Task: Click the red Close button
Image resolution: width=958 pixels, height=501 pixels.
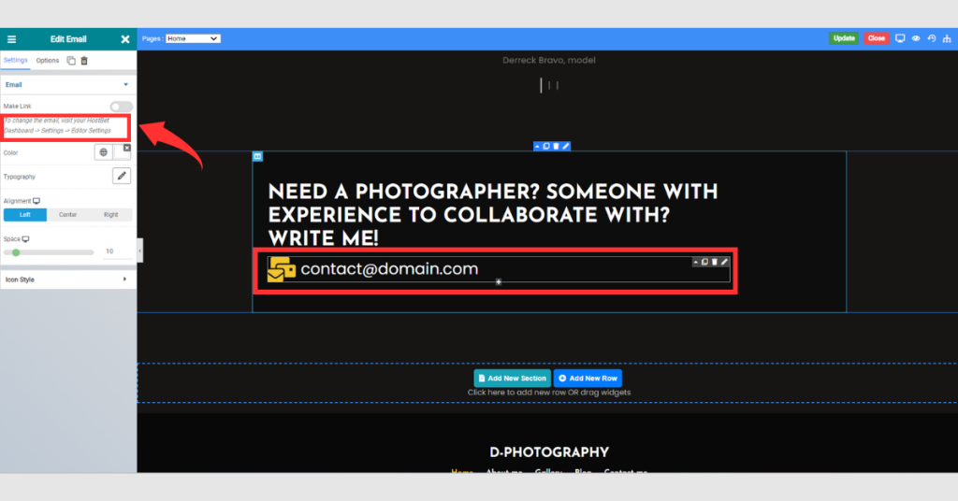Action: [x=876, y=38]
